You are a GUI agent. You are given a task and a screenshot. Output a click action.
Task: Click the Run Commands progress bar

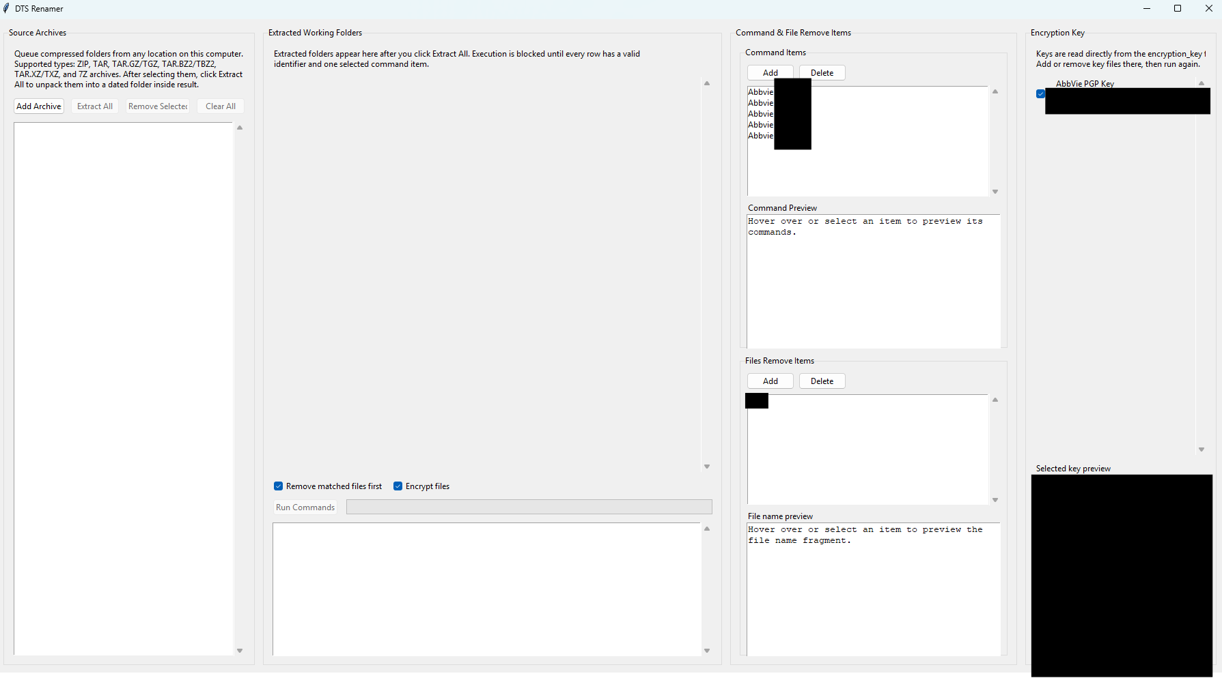[x=529, y=507]
